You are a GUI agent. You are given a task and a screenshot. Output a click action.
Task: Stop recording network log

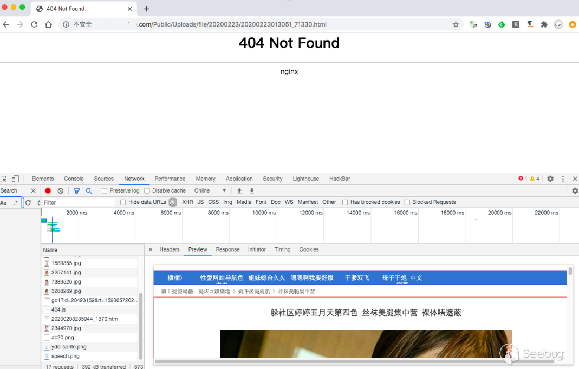pos(48,191)
